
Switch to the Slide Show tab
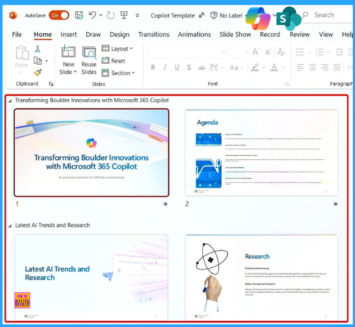coord(235,34)
